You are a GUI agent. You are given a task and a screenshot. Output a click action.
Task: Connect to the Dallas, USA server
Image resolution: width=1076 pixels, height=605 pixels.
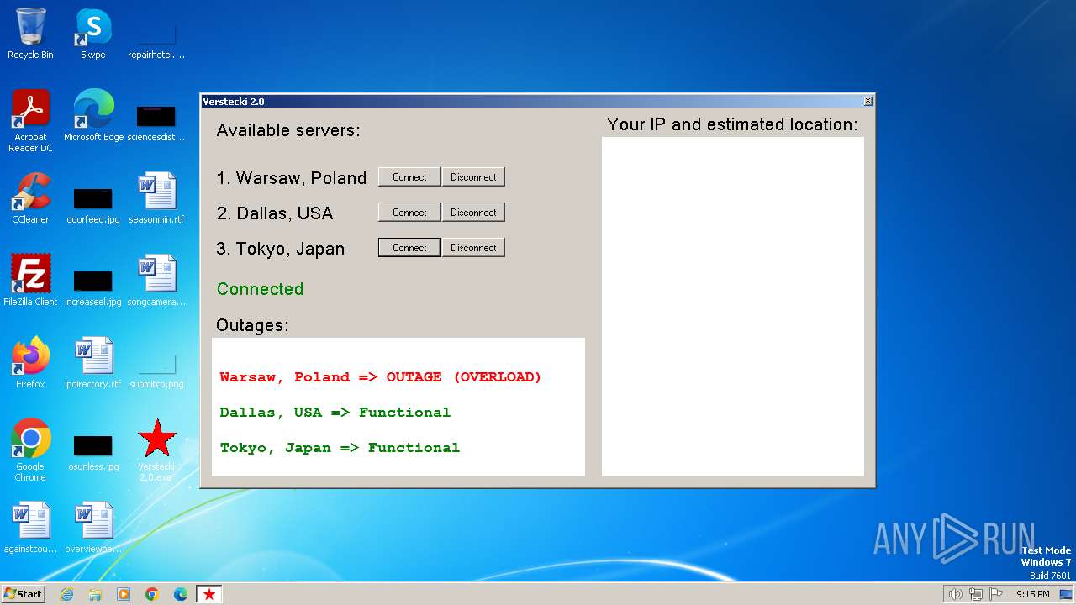[409, 213]
